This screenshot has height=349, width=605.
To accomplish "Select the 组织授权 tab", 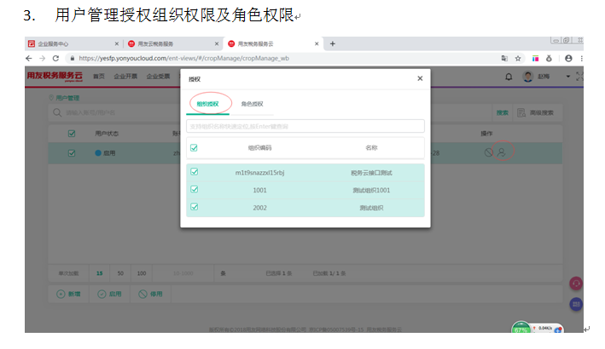I will click(207, 104).
